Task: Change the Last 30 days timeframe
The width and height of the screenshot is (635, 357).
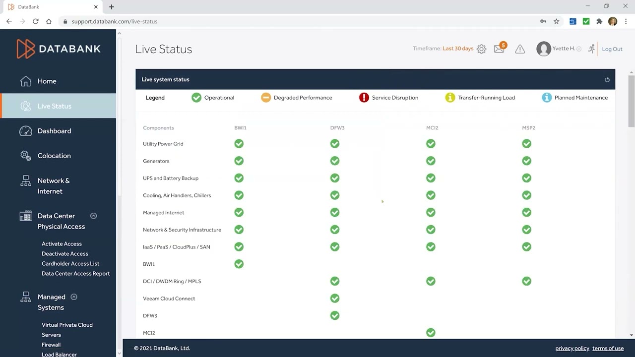Action: (458, 49)
